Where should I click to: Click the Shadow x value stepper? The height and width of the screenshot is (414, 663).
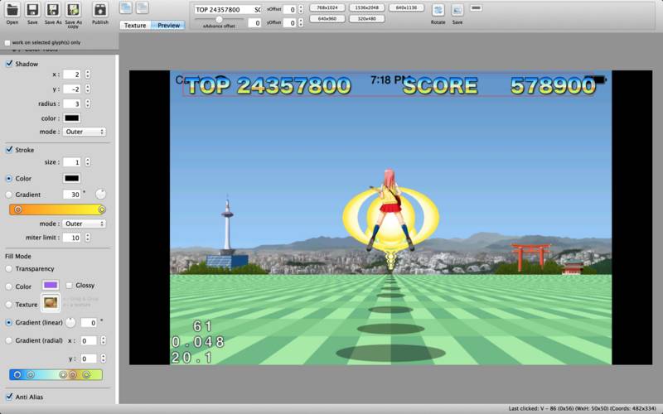coord(87,74)
